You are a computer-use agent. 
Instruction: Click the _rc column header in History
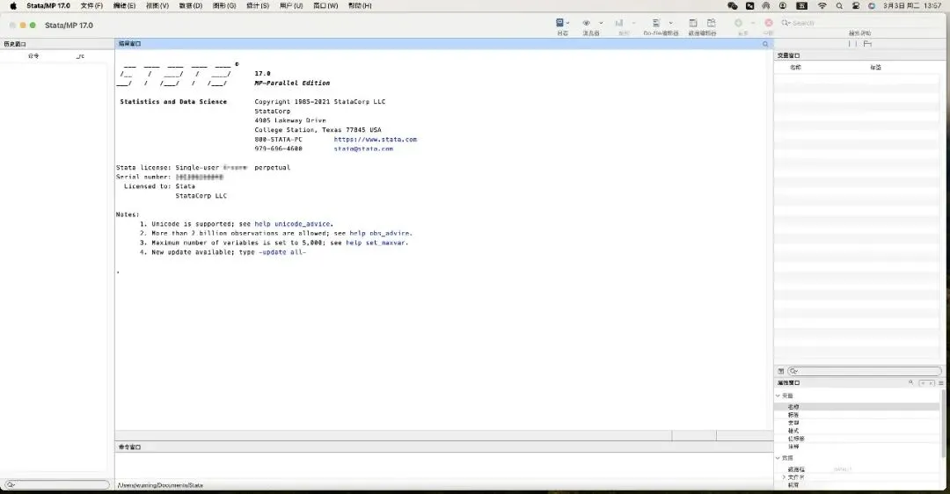click(80, 55)
